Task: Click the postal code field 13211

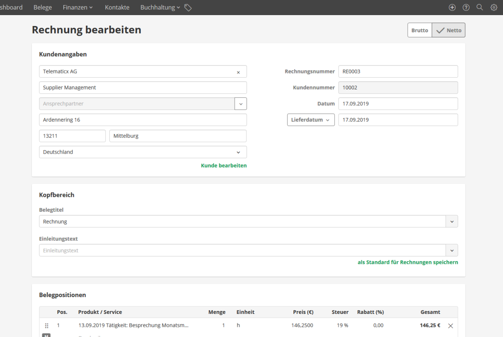Action: (x=73, y=136)
